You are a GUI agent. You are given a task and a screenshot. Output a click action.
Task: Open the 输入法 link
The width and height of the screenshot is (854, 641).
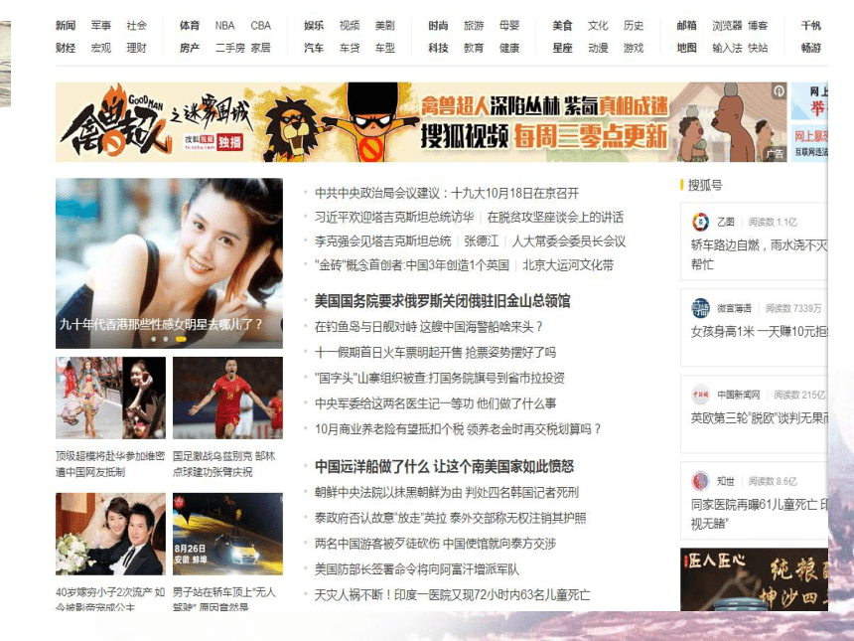tap(727, 48)
